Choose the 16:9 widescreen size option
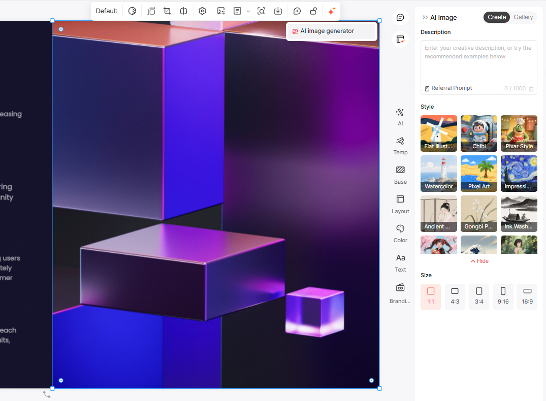 tap(527, 296)
